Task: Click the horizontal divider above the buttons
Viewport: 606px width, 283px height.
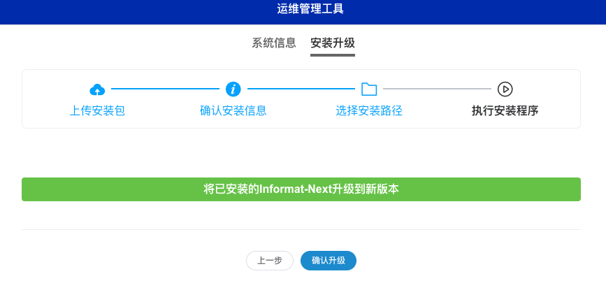Action: 301,229
